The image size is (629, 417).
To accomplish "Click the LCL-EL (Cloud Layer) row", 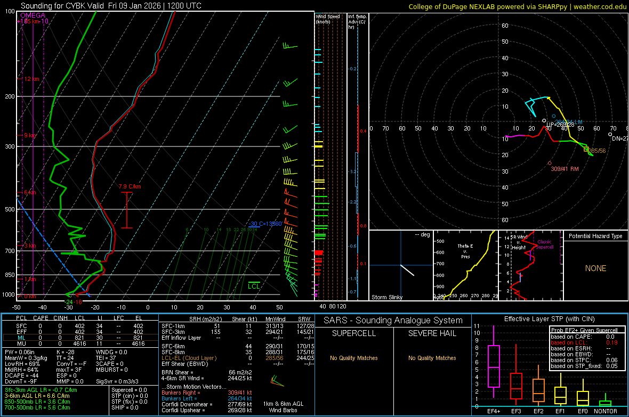I will [x=238, y=358].
